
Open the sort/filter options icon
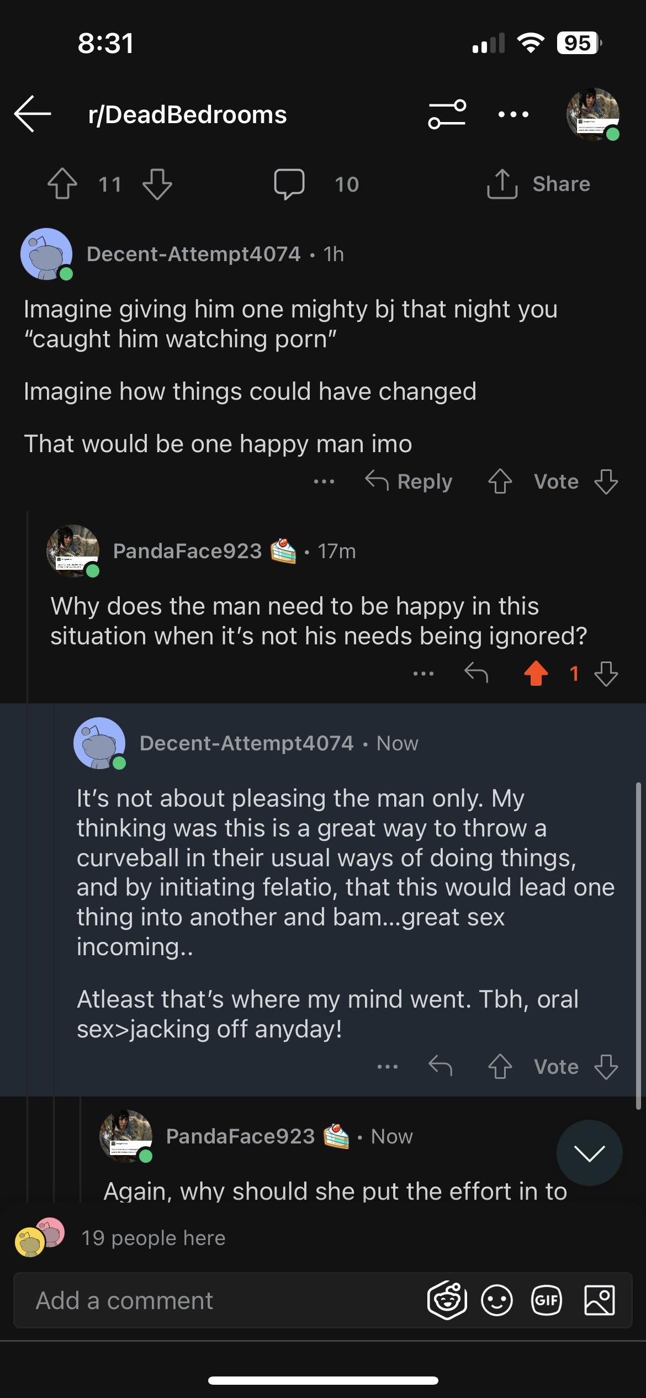click(448, 114)
